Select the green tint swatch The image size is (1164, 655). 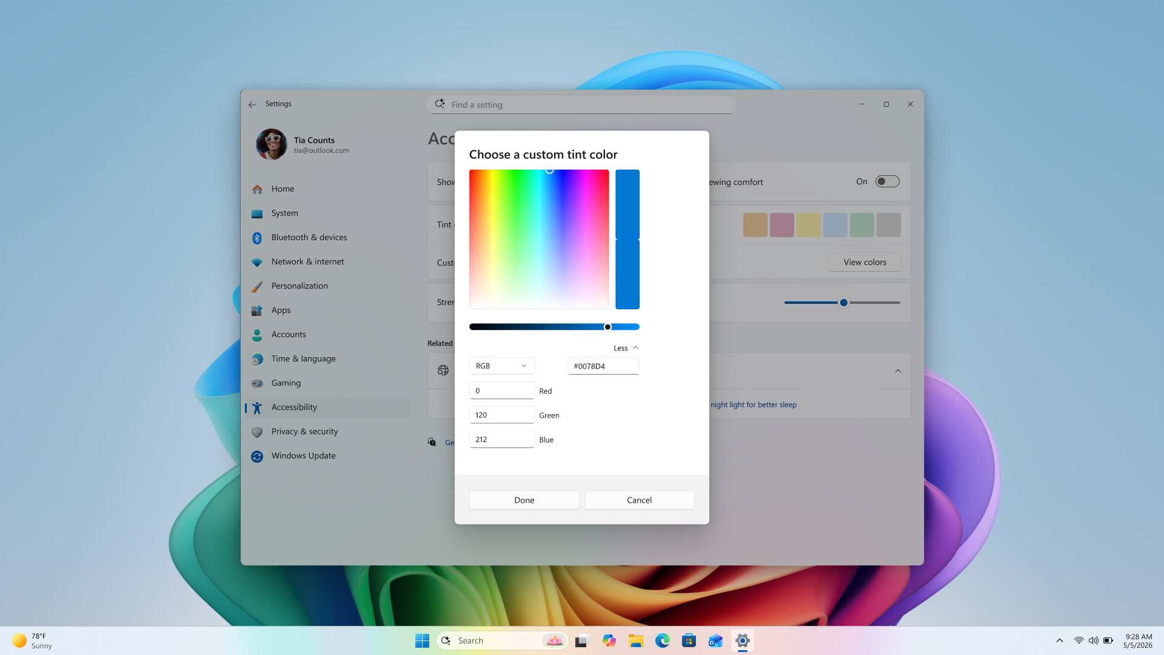tap(861, 225)
